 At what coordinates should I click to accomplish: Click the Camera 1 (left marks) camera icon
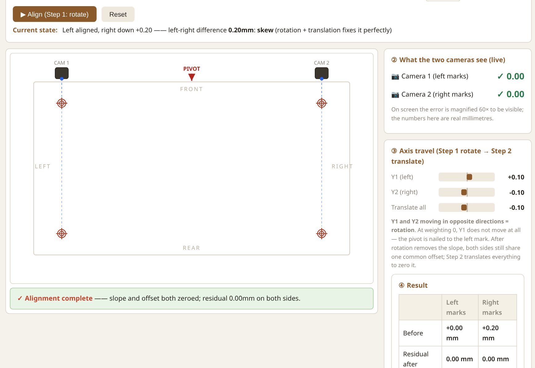pyautogui.click(x=395, y=76)
